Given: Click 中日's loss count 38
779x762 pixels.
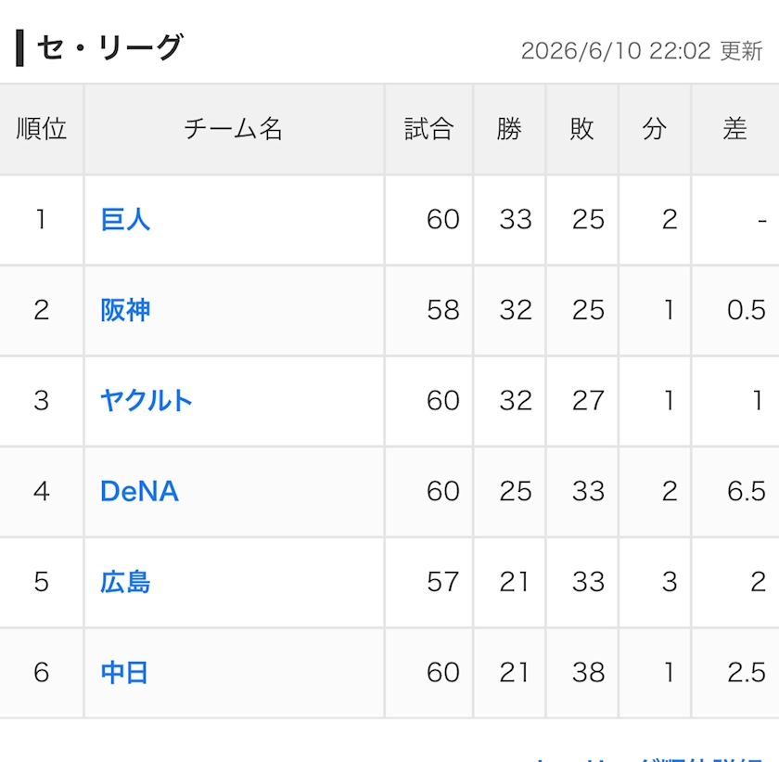Looking at the screenshot, I should [x=588, y=673].
